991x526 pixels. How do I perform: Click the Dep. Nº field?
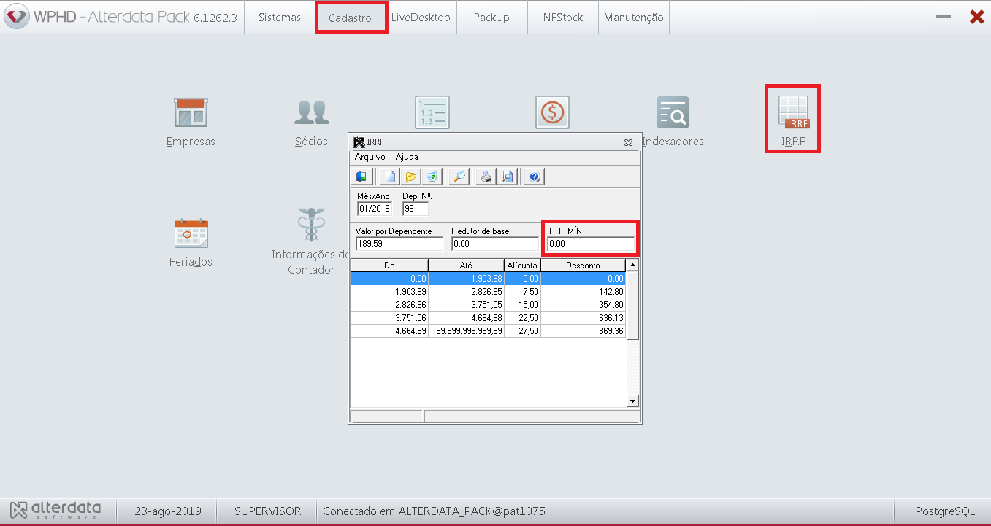415,209
